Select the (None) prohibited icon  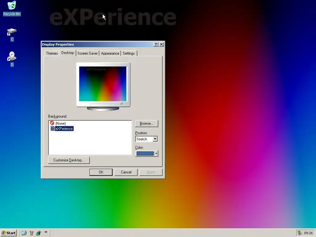[52, 123]
